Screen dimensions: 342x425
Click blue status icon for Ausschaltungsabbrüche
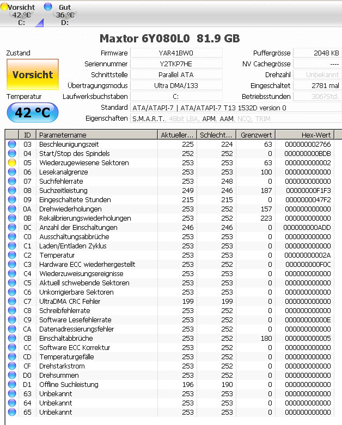(x=12, y=236)
